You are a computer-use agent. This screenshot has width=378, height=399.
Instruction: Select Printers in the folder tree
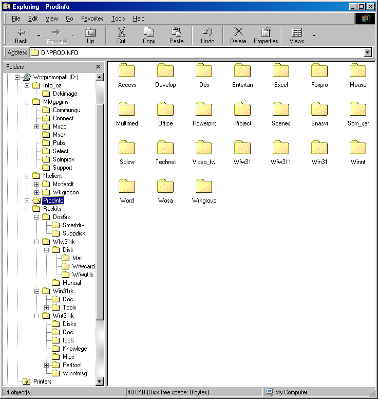(42, 382)
